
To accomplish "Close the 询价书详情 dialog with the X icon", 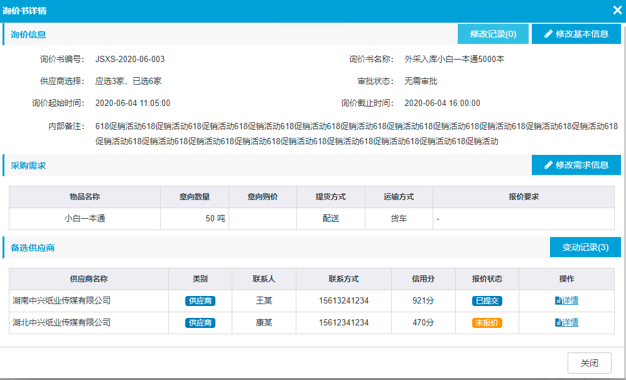I will point(617,11).
